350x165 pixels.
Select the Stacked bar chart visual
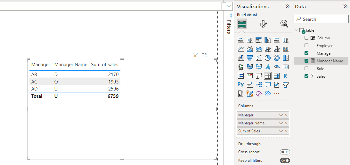coord(240,40)
